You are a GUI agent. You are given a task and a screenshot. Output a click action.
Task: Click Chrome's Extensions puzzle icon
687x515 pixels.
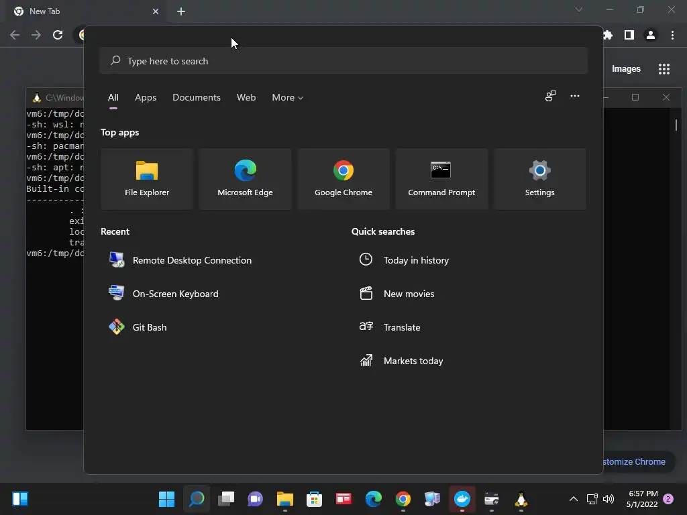608,35
